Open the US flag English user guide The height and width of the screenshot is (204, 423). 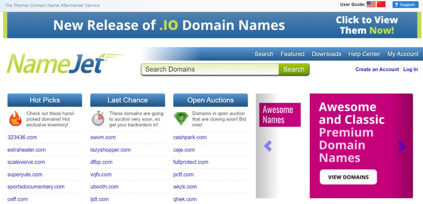point(371,4)
